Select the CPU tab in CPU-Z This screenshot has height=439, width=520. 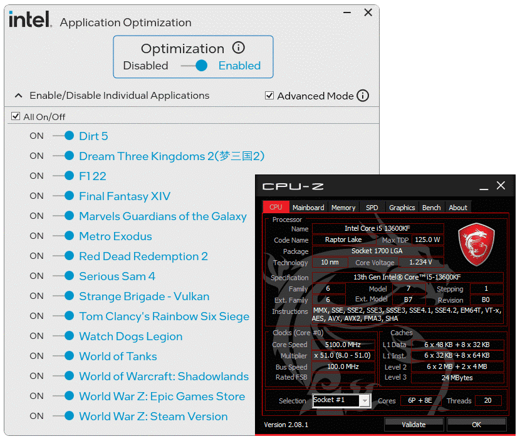click(x=276, y=207)
